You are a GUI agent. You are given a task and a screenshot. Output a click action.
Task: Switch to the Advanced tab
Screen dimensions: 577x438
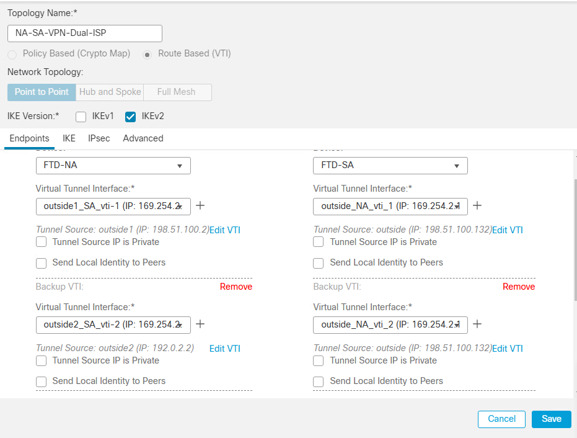tap(143, 138)
